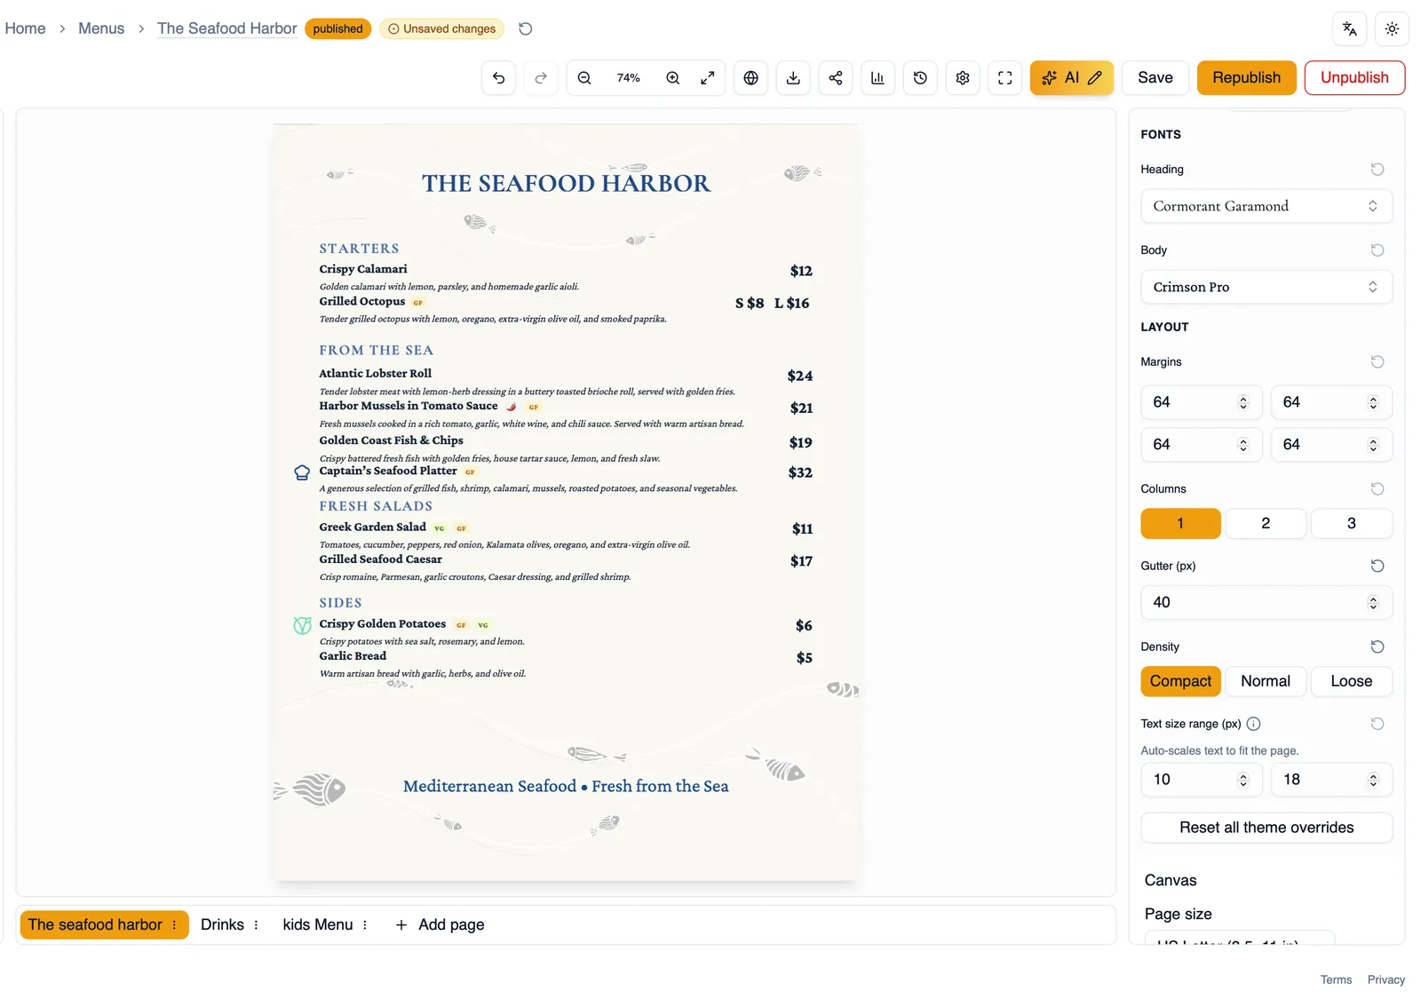Select 1 column layout
The height and width of the screenshot is (999, 1421).
click(1180, 523)
